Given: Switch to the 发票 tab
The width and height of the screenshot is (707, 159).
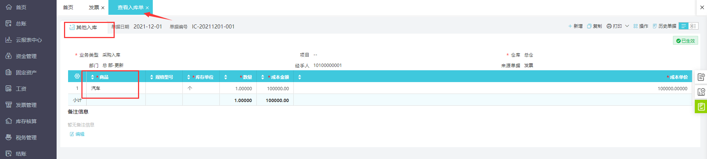Looking at the screenshot, I should point(94,7).
